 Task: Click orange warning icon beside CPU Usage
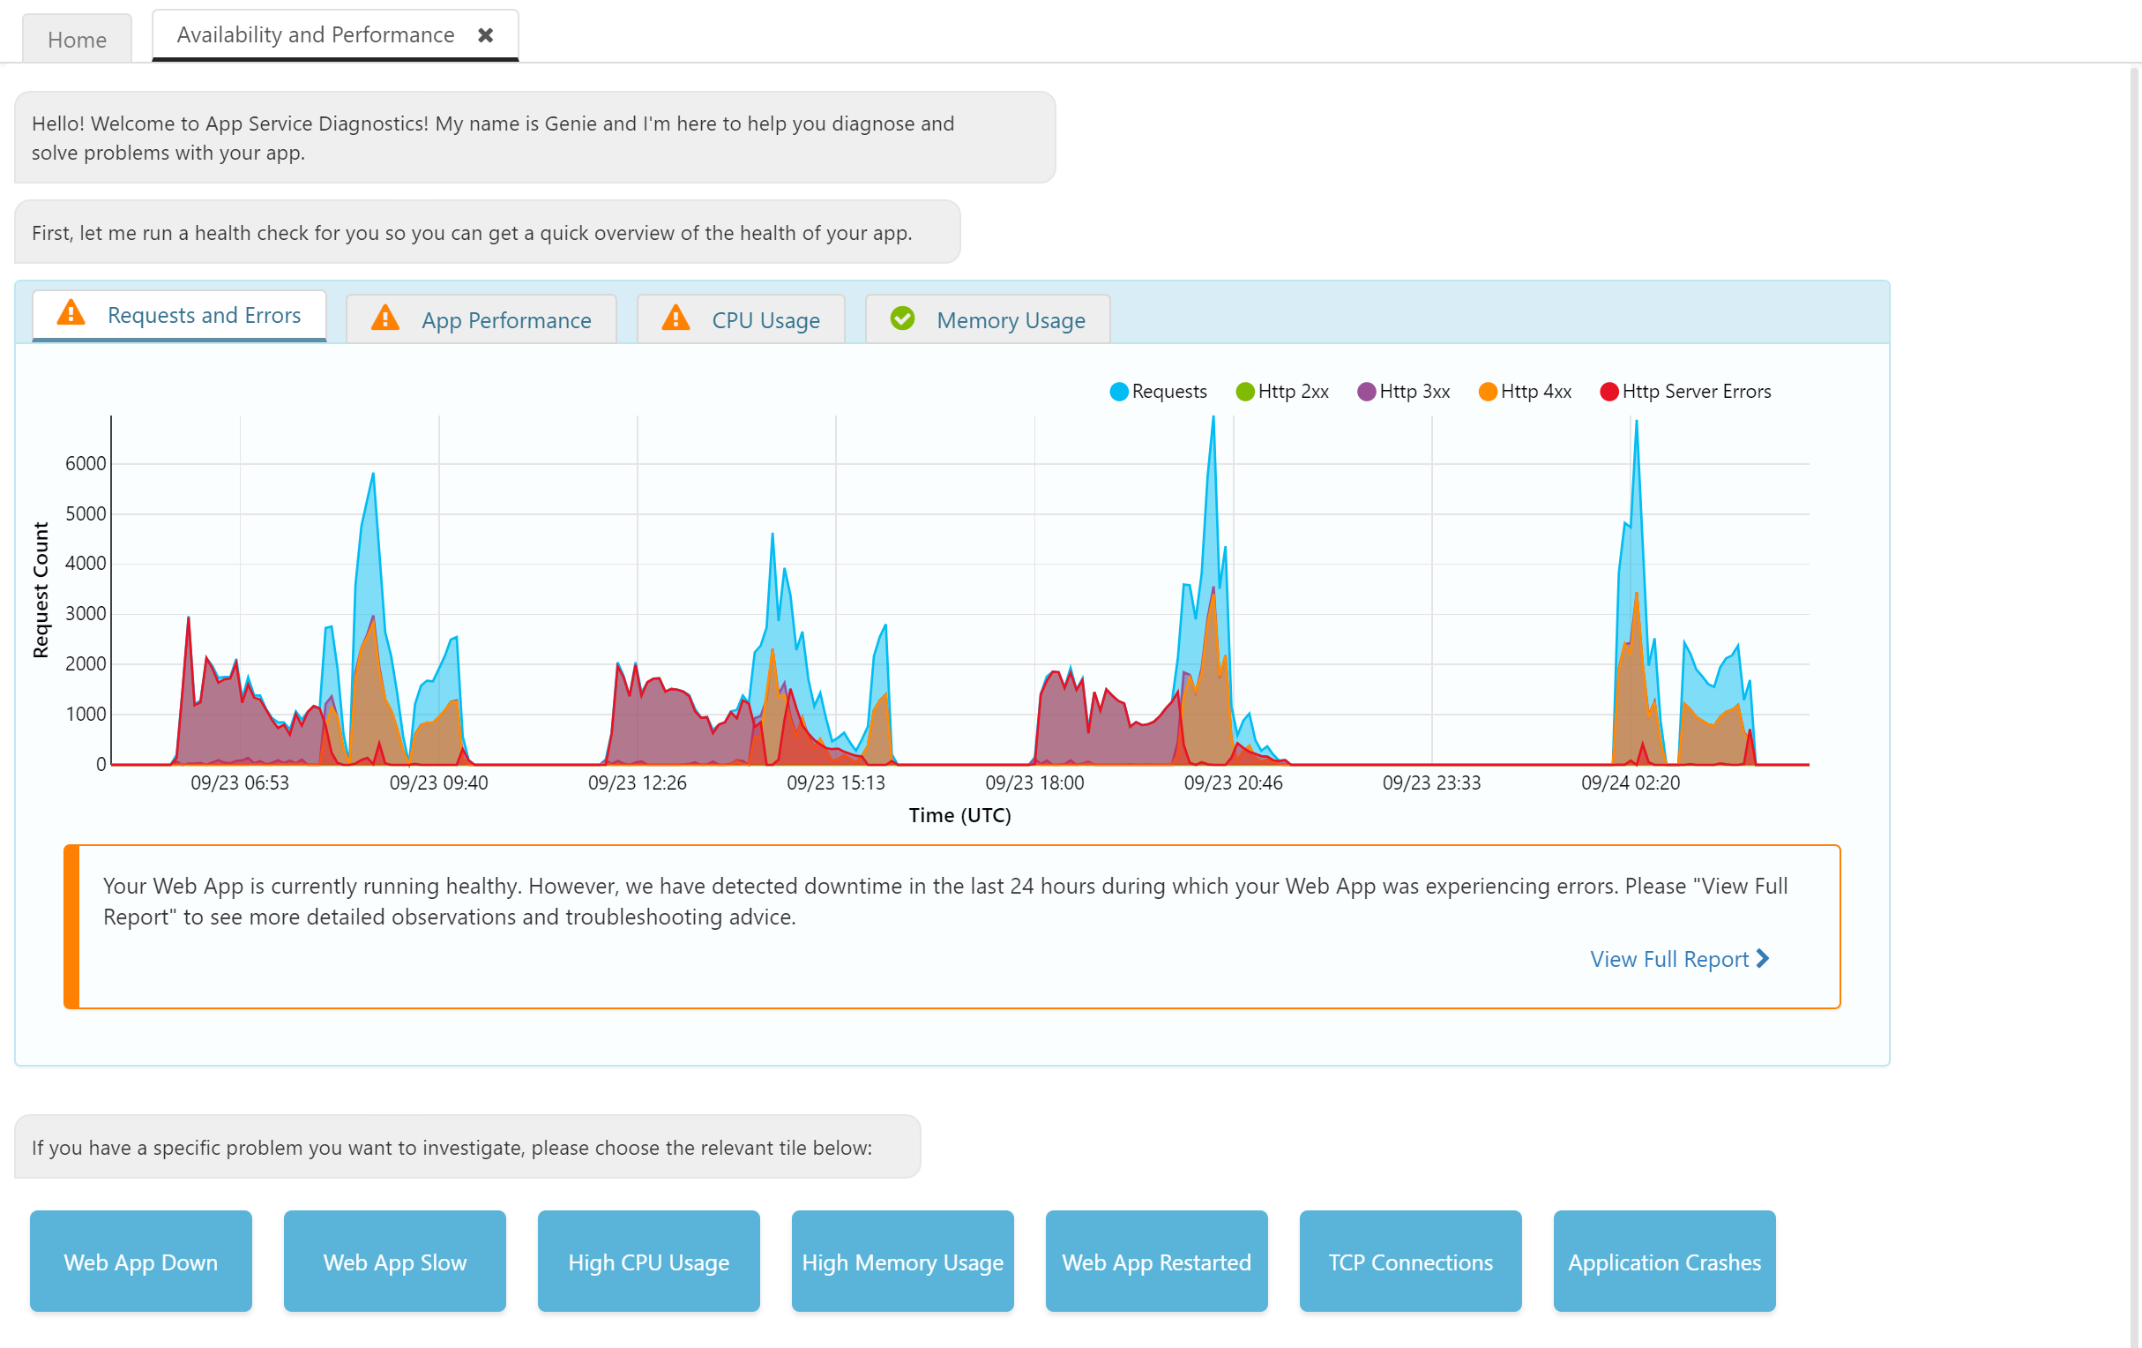(676, 318)
